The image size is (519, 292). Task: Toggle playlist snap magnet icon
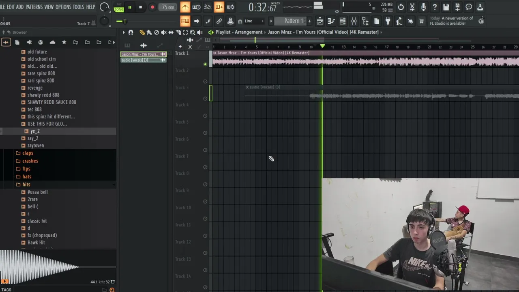tap(131, 32)
